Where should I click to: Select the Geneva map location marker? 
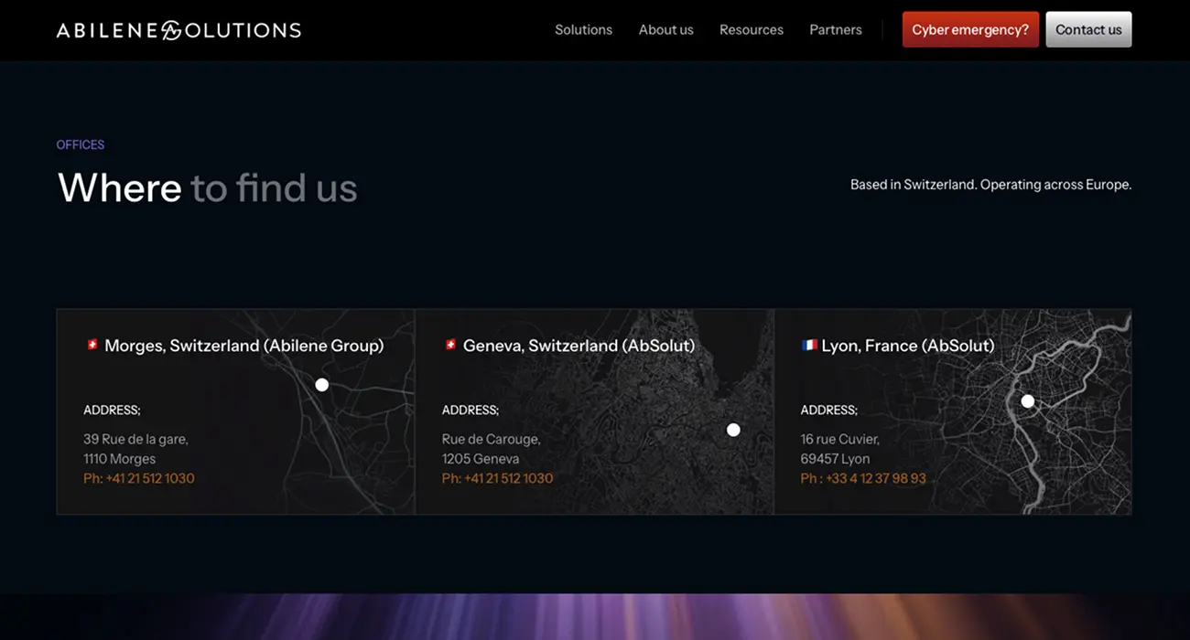(733, 430)
